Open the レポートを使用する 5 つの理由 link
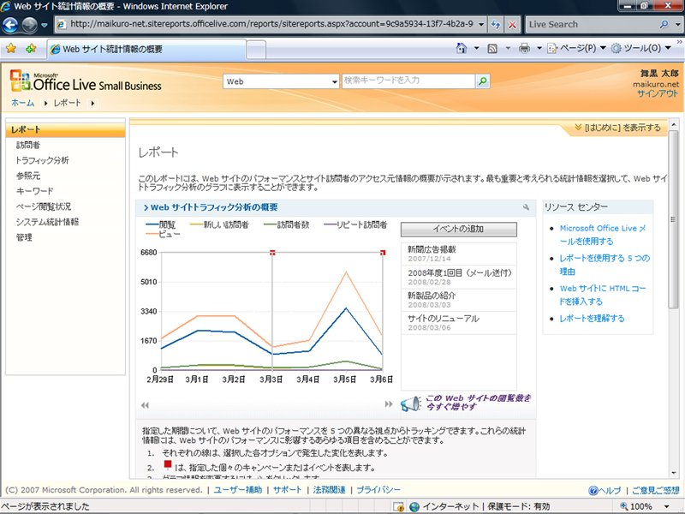 point(605,265)
